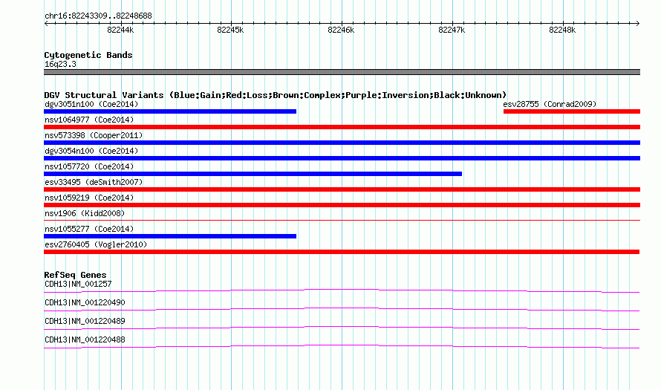The height and width of the screenshot is (390, 661).
Task: Select the nsv1057720 (Coe2014) variant label
Action: 89,166
